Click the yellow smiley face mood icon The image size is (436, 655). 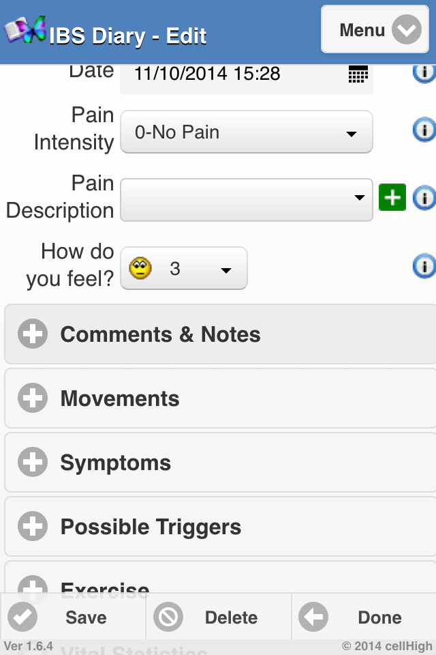140,269
